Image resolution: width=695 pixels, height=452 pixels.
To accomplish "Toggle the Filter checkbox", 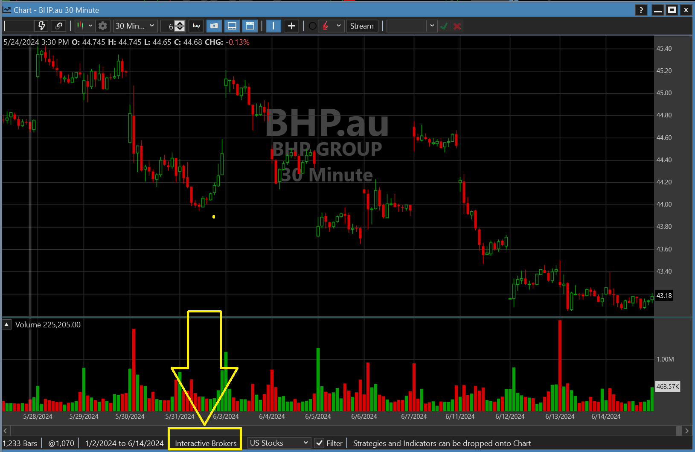I will coord(319,443).
